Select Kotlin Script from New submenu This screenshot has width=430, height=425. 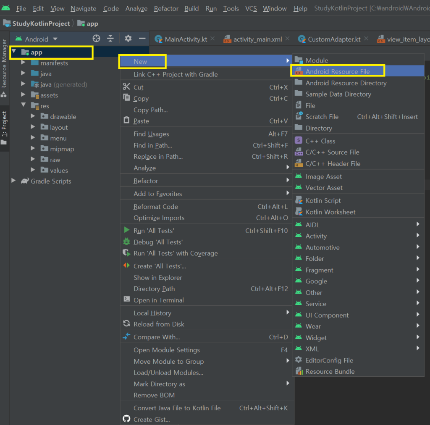point(323,201)
